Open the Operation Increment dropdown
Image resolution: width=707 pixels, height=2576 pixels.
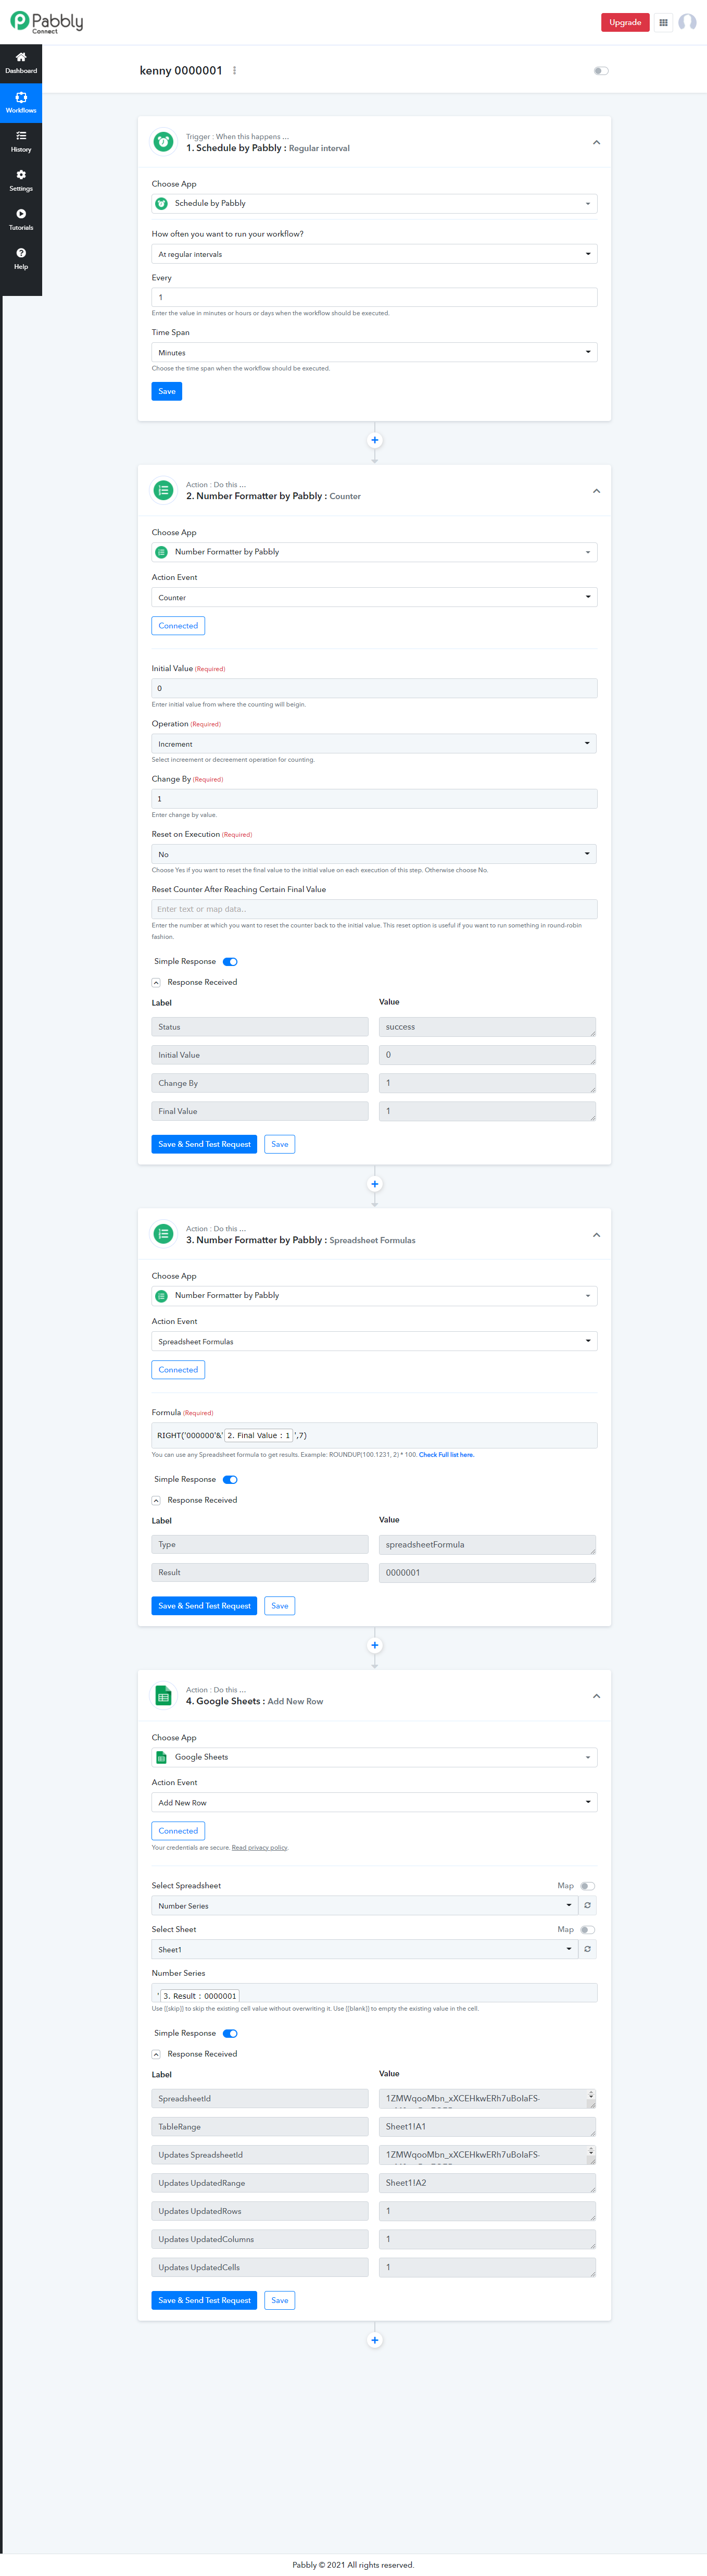click(374, 744)
